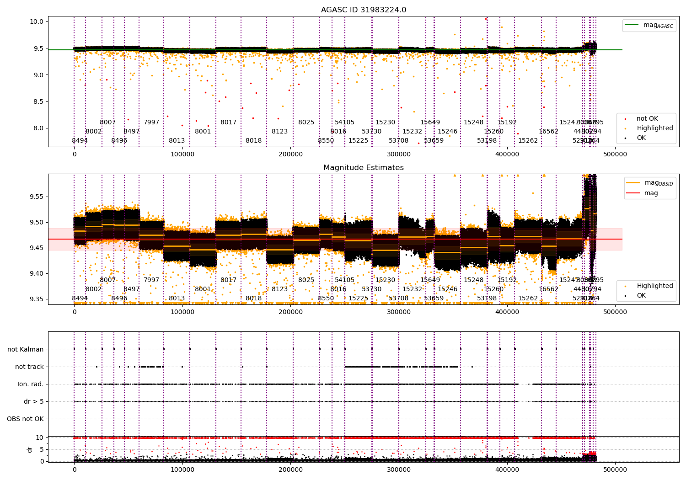Click the red mag legend line
The width and height of the screenshot is (686, 480).
point(634,193)
